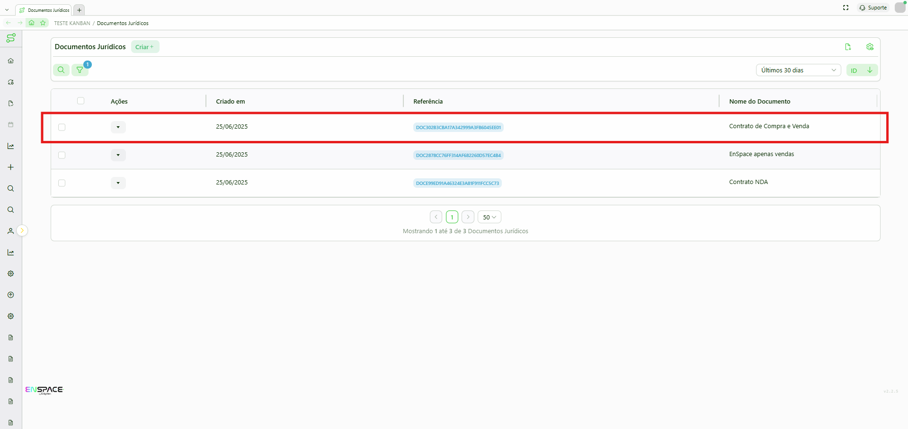The image size is (908, 429).
Task: Open the home icon in the left sidebar
Action: [x=11, y=61]
